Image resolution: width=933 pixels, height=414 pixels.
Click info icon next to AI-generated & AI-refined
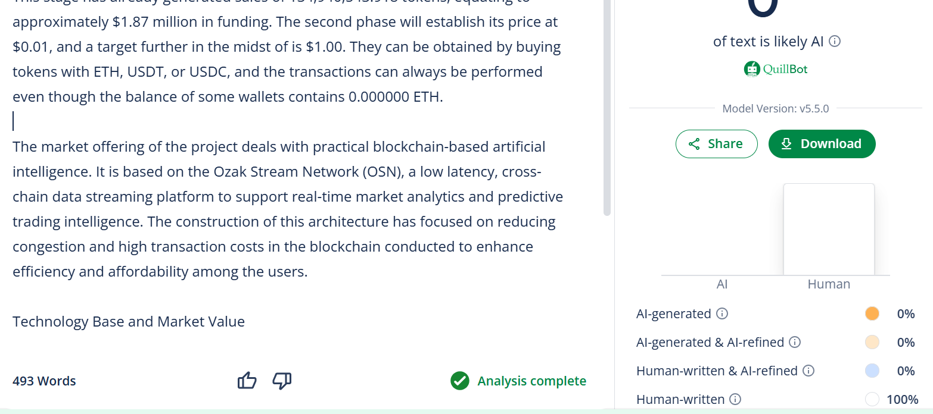click(795, 342)
